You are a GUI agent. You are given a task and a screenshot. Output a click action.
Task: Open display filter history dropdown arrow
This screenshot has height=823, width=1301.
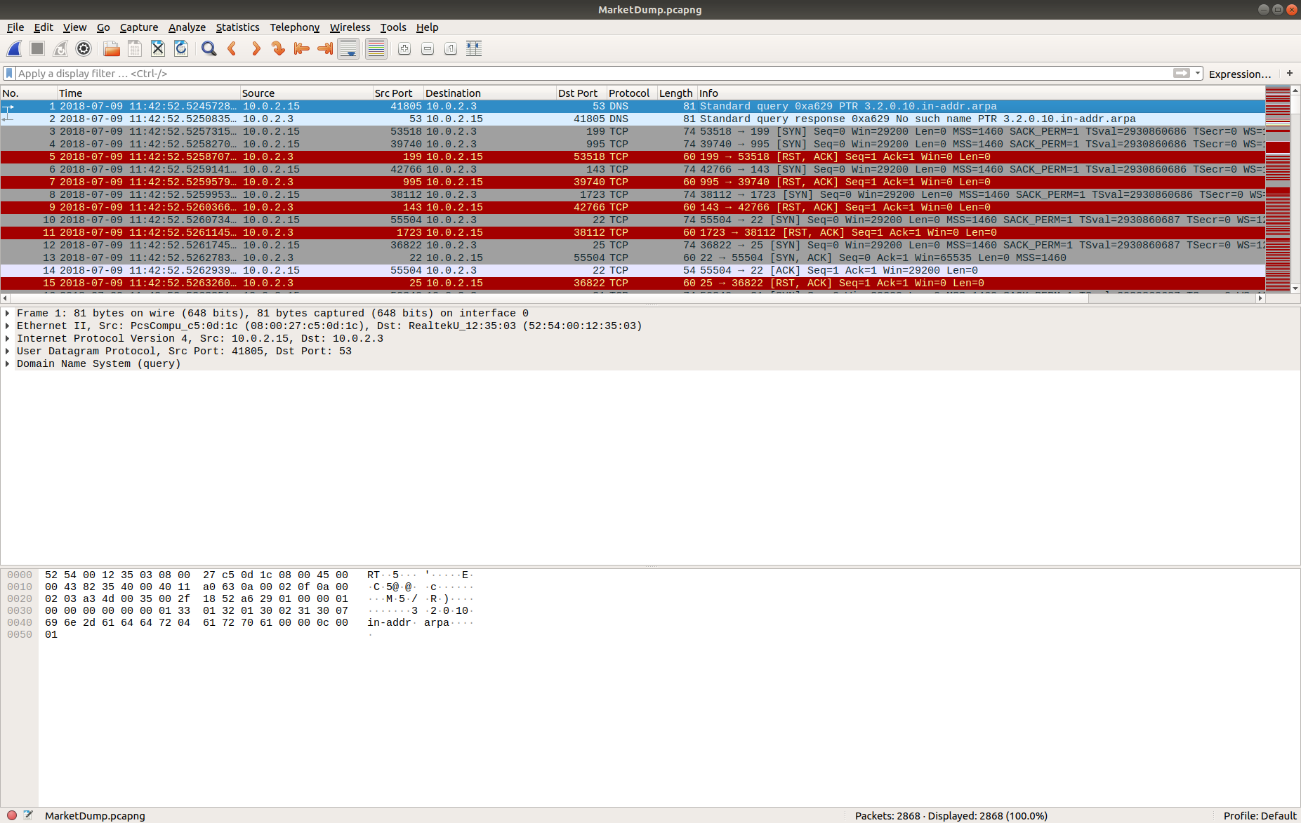tap(1198, 73)
